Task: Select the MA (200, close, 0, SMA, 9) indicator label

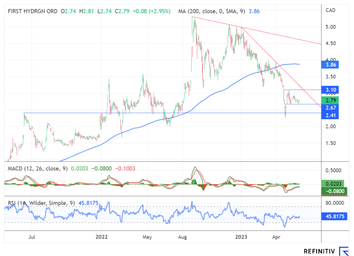Action: (211, 11)
